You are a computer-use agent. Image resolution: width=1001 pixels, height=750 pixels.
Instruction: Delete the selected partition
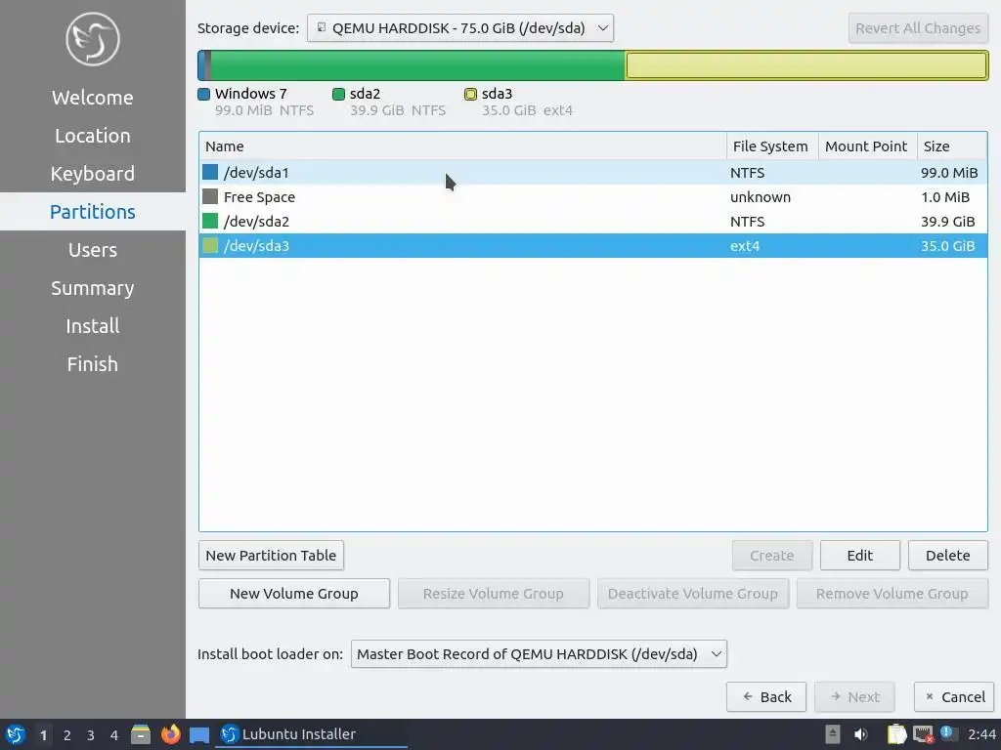[948, 556]
